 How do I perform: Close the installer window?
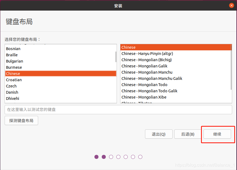pyautogui.click(x=231, y=6)
